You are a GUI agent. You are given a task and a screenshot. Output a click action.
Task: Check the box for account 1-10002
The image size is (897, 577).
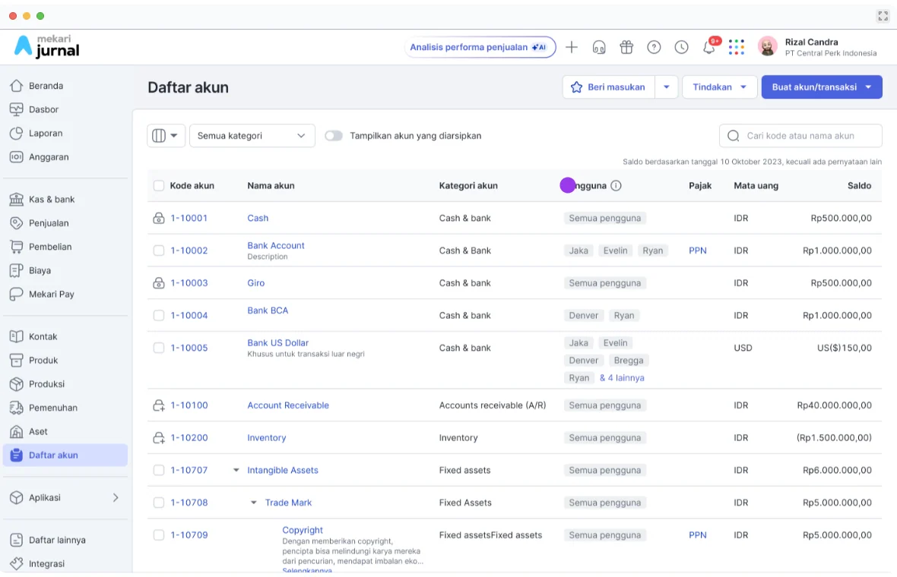pyautogui.click(x=159, y=251)
